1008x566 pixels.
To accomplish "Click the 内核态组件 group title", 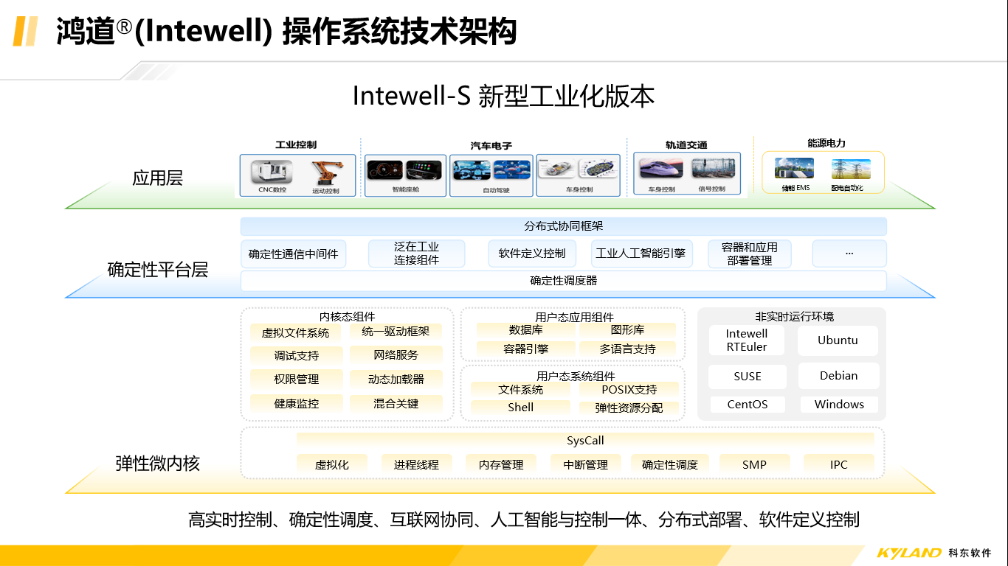I will 347,317.
